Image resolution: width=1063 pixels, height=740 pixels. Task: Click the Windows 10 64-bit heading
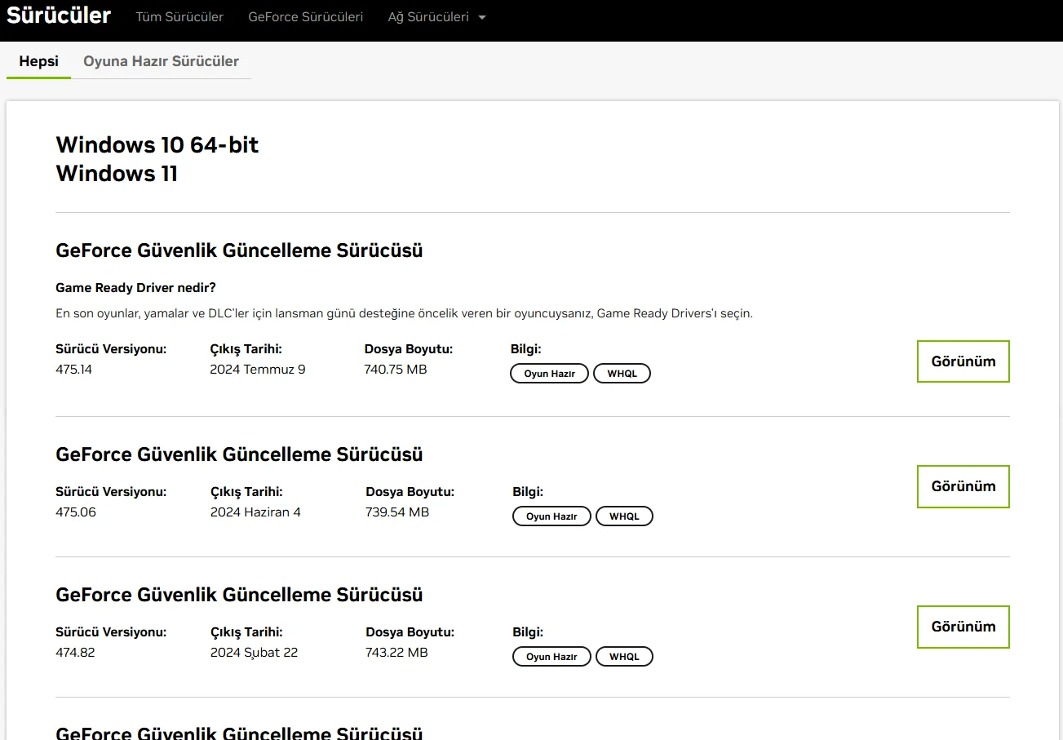click(157, 145)
